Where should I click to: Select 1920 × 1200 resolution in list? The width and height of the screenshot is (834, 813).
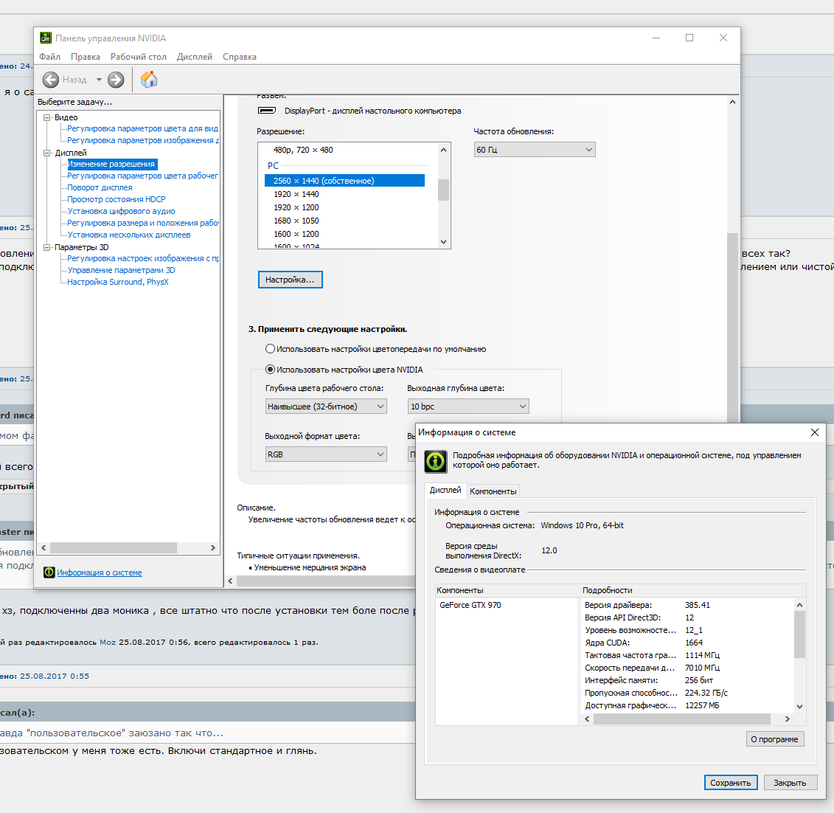[x=296, y=207]
